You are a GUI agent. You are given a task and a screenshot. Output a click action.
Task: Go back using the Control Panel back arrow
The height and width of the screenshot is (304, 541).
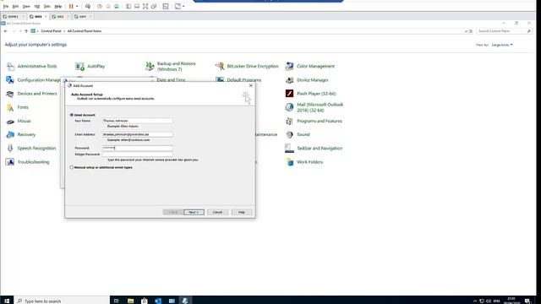[6, 31]
